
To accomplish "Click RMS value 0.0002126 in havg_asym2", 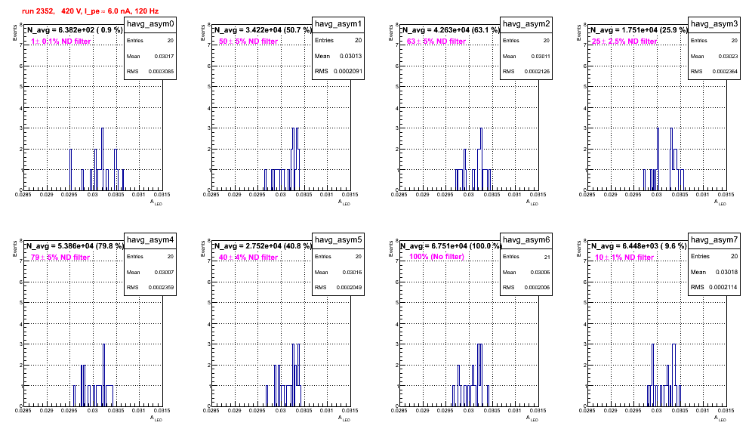I will [x=537, y=71].
